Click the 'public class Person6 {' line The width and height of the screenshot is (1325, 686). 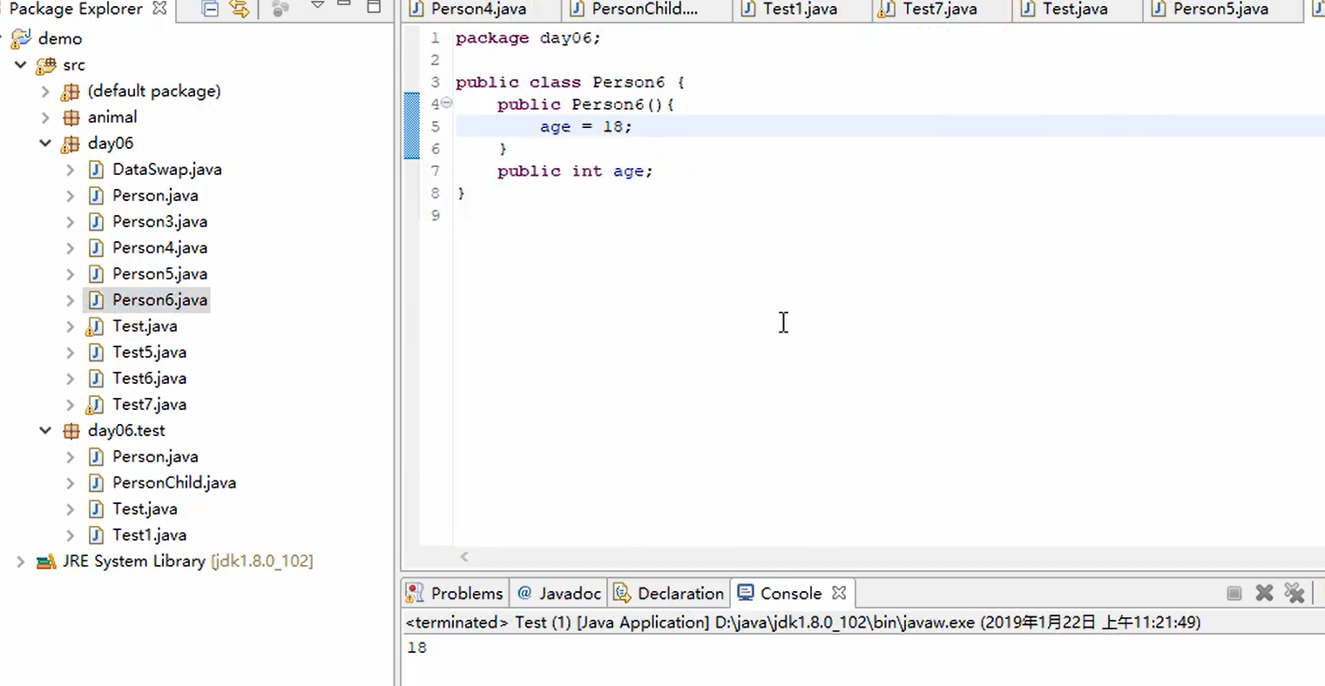tap(570, 82)
